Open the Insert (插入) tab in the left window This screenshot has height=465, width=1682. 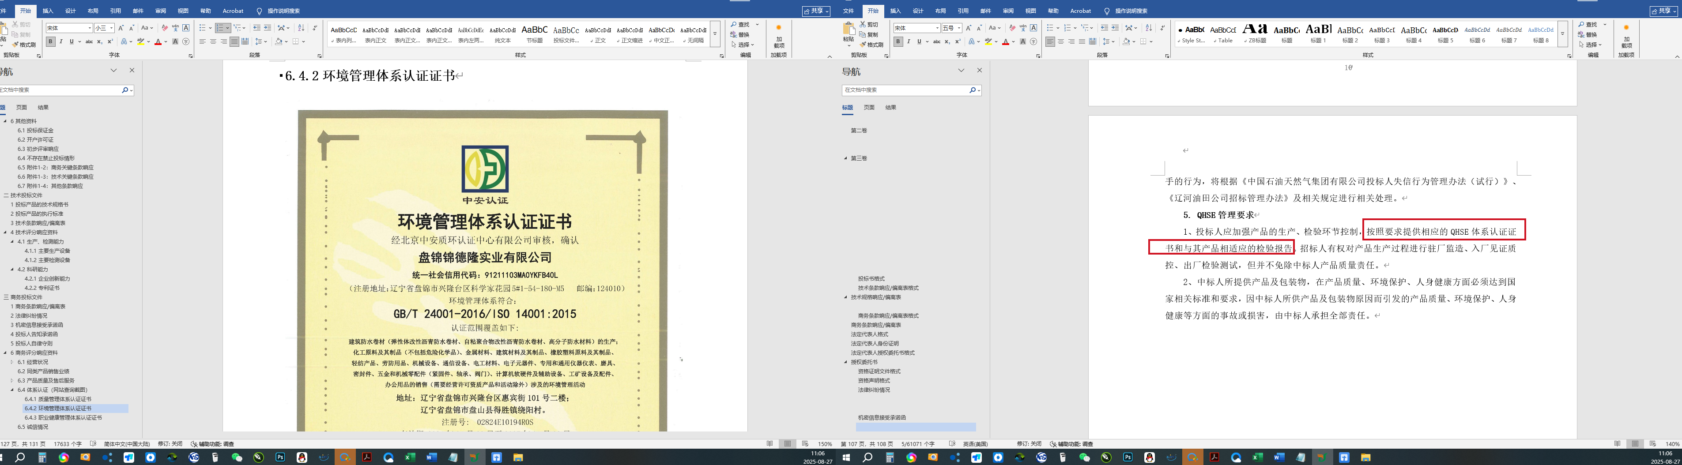[48, 11]
